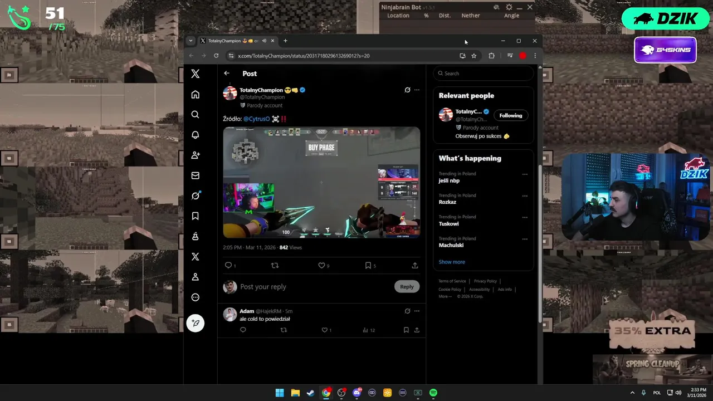View analytics on Adam's reply showing 12
Image resolution: width=713 pixels, height=401 pixels.
click(x=368, y=330)
